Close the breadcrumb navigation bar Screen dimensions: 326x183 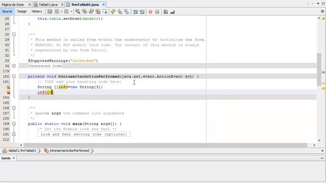coord(322,150)
